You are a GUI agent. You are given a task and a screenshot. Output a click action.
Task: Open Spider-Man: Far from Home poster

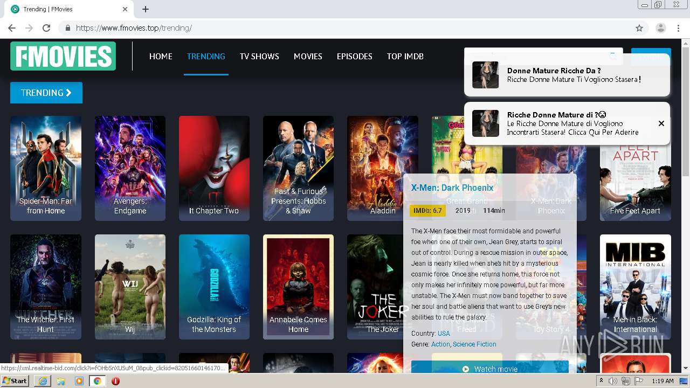[x=46, y=168]
